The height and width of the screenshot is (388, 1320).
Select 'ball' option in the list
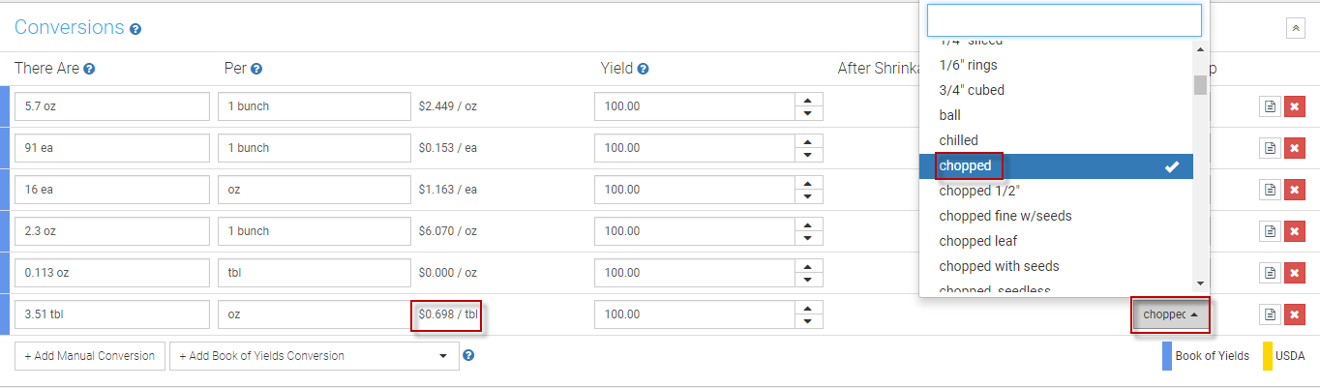point(949,115)
